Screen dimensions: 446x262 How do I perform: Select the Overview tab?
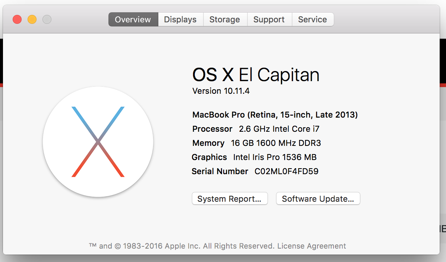[133, 19]
